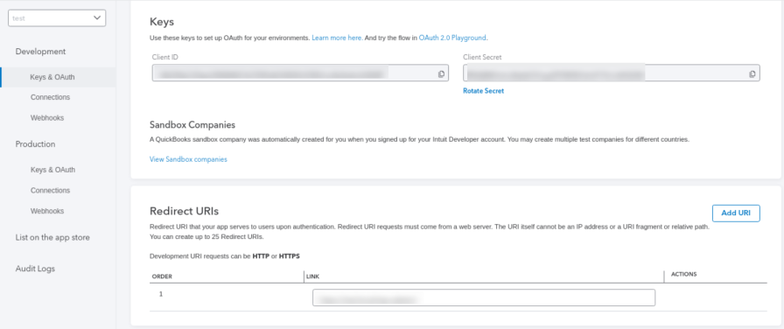Open Production Connections
The image size is (784, 329).
pyautogui.click(x=50, y=191)
